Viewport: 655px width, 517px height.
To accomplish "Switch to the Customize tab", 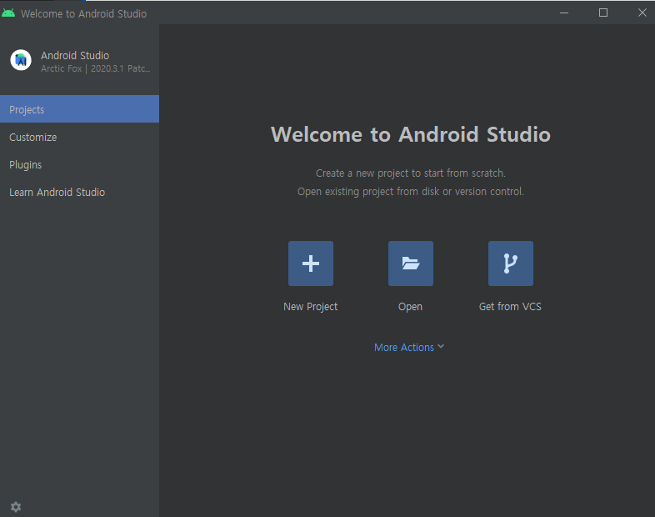I will click(79, 137).
